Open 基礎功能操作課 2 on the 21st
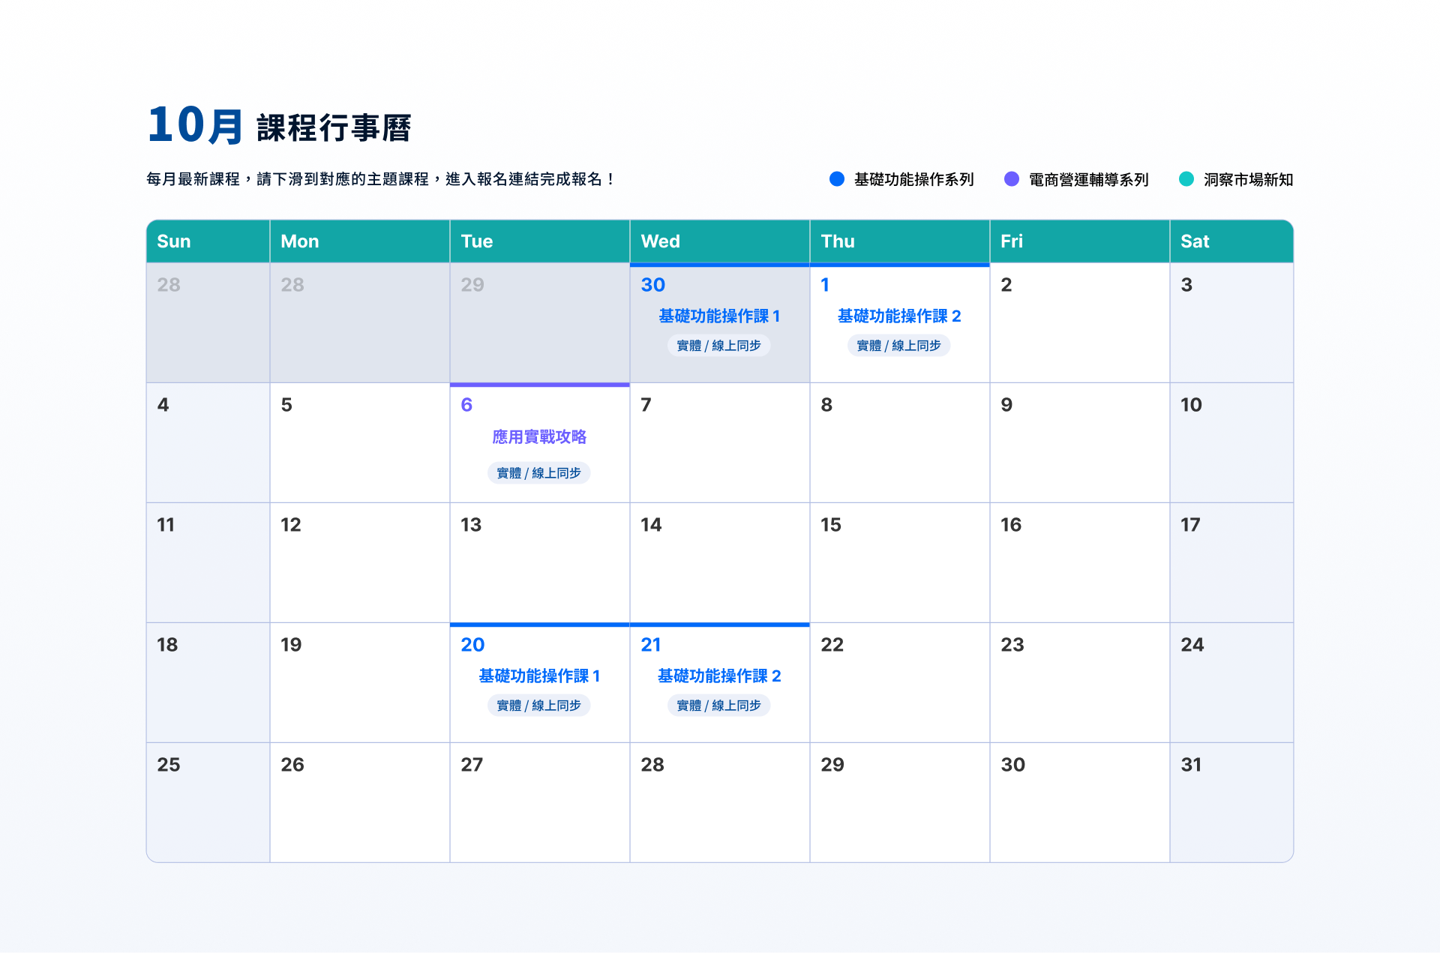1440x953 pixels. [x=719, y=676]
